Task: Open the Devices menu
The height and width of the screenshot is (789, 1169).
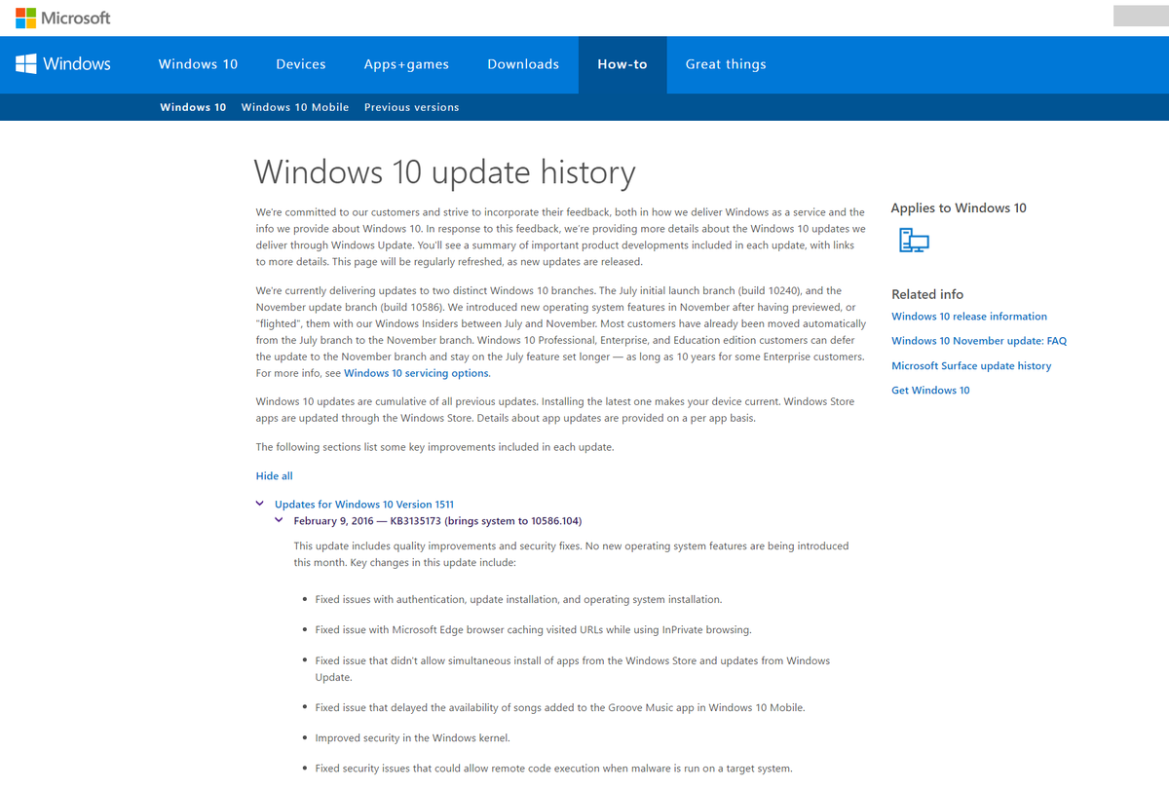Action: [300, 64]
